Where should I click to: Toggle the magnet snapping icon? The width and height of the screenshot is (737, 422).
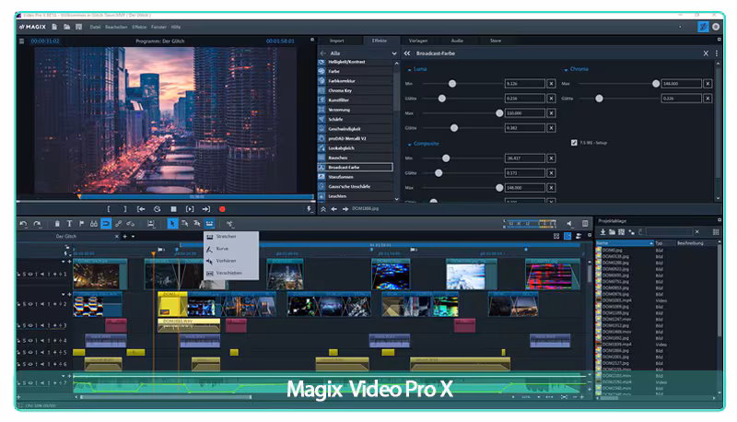coord(106,224)
